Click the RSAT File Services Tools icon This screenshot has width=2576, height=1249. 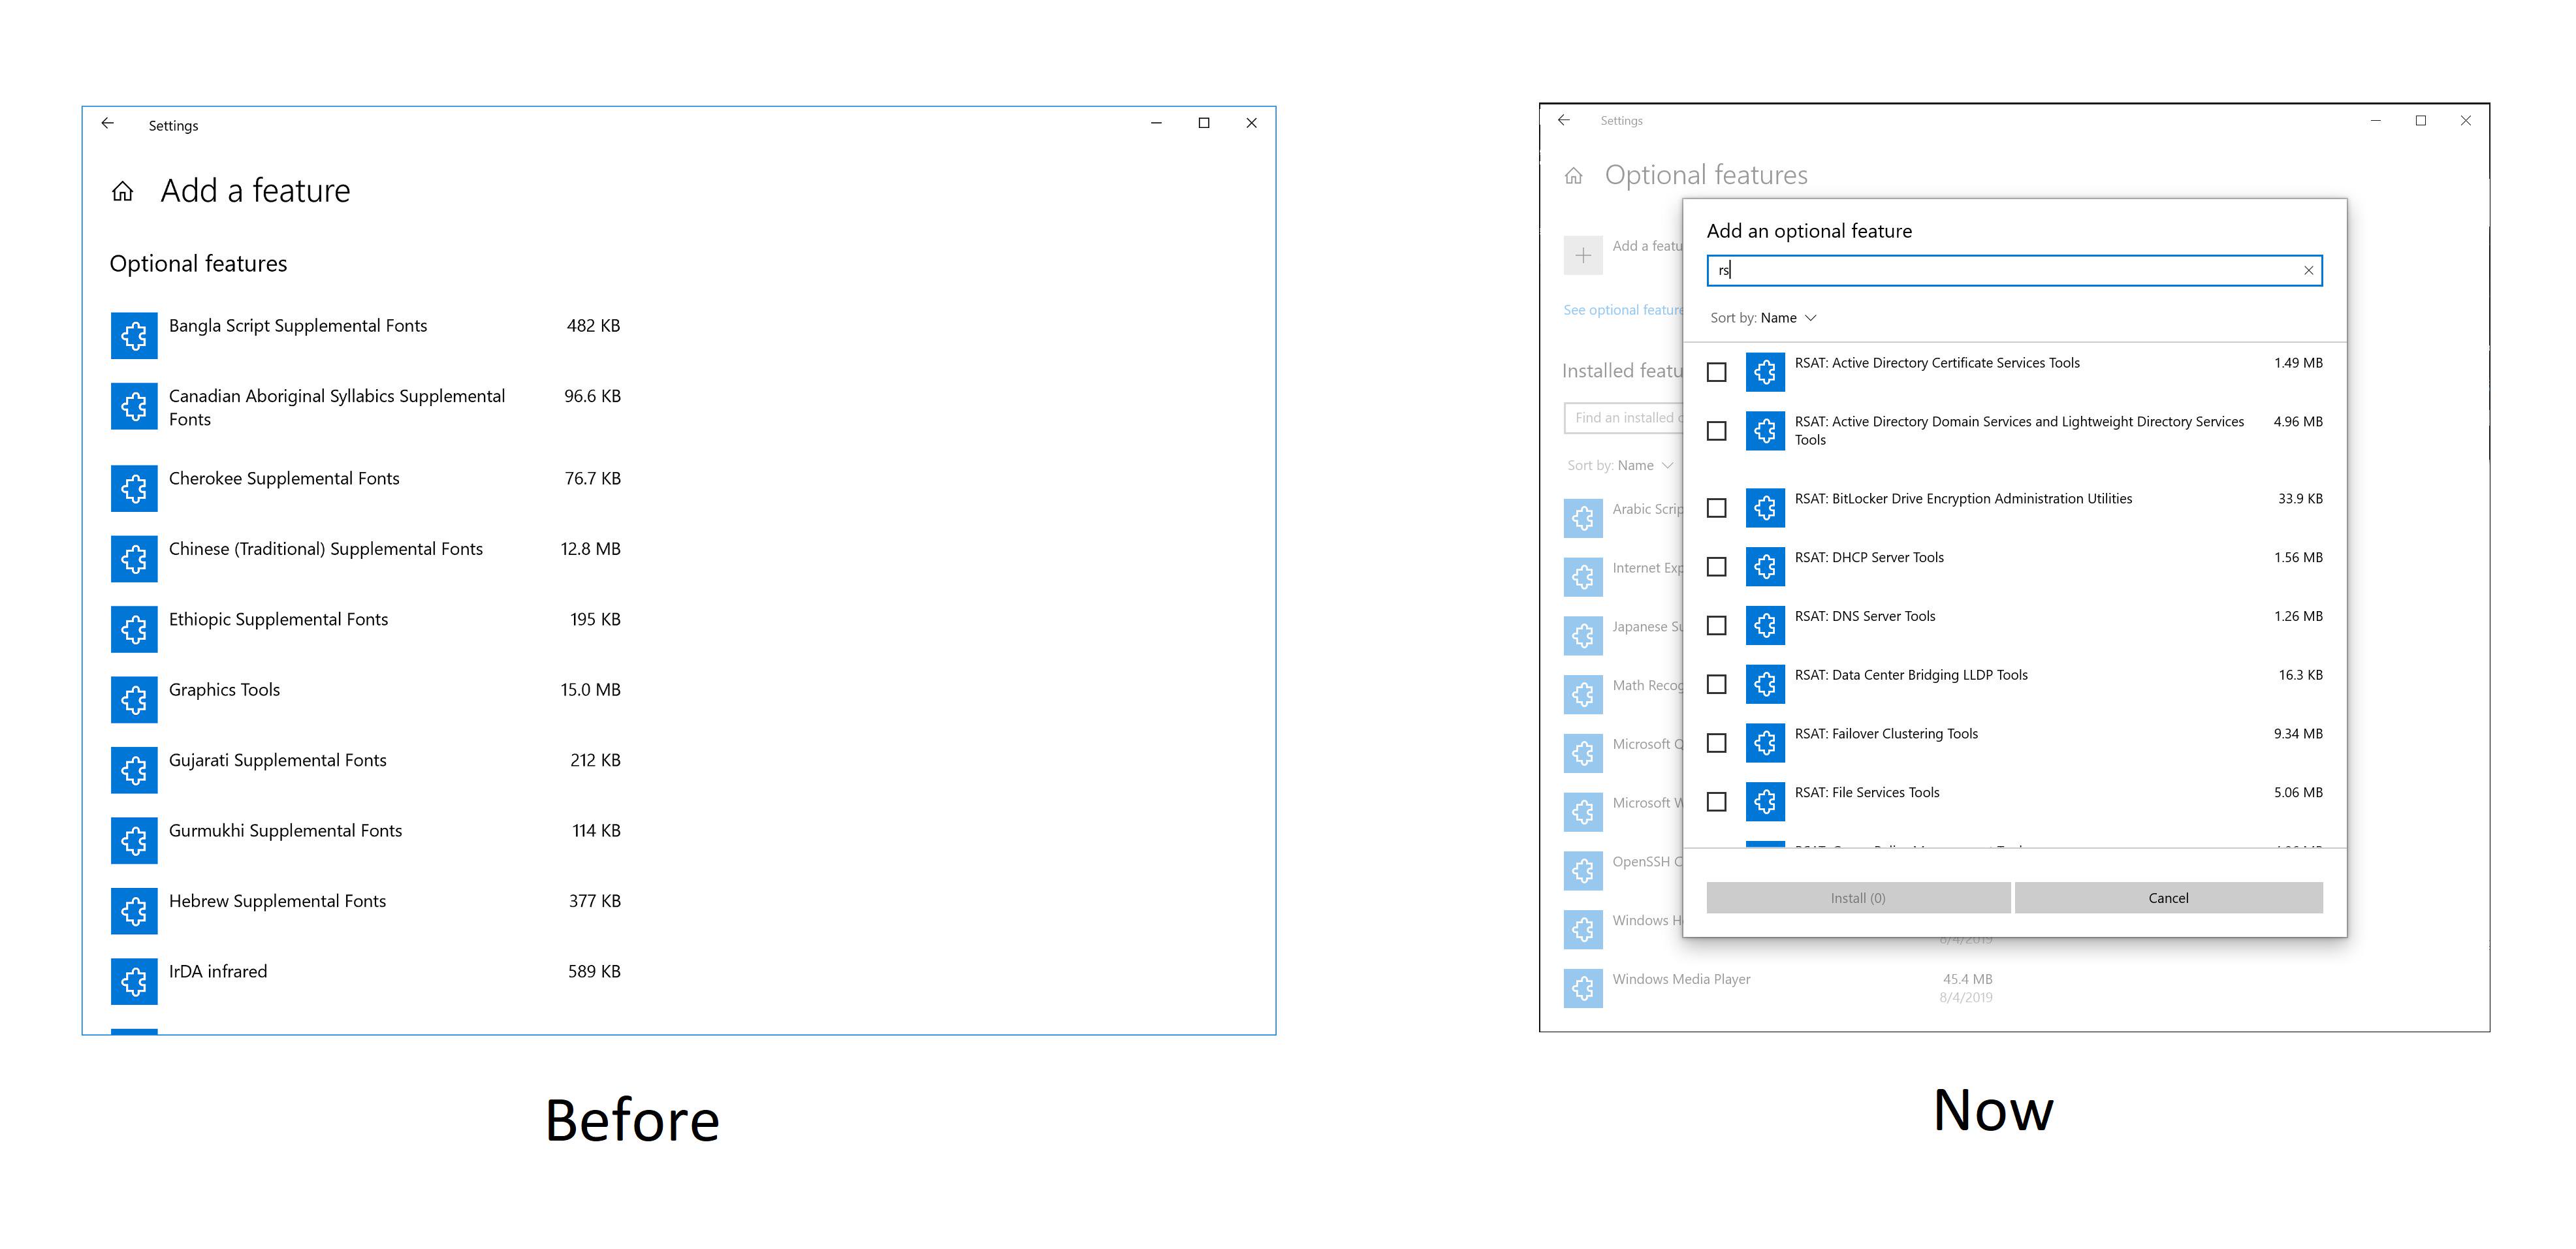click(x=1765, y=802)
